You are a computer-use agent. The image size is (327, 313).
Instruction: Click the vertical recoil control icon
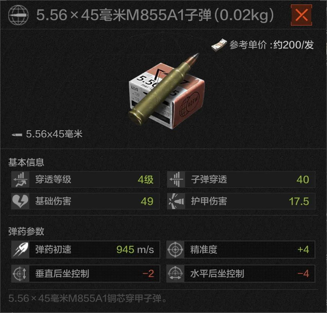[x=20, y=274]
